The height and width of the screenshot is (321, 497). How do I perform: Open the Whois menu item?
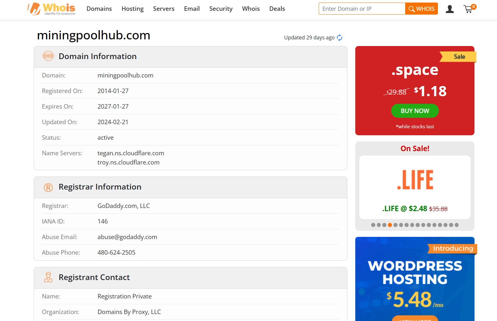point(251,9)
